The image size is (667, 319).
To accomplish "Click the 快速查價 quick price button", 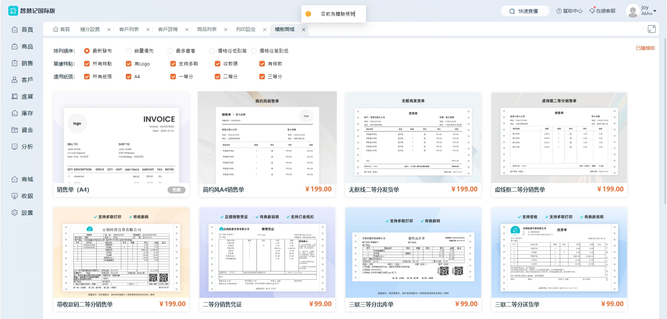I will [525, 11].
